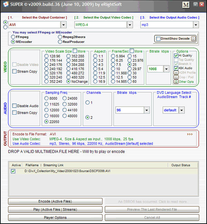Select 25 frames per second
Screen dimensions: 207x224
pyautogui.click(x=130, y=65)
